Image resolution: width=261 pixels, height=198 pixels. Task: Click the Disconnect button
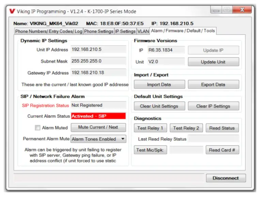(226, 178)
